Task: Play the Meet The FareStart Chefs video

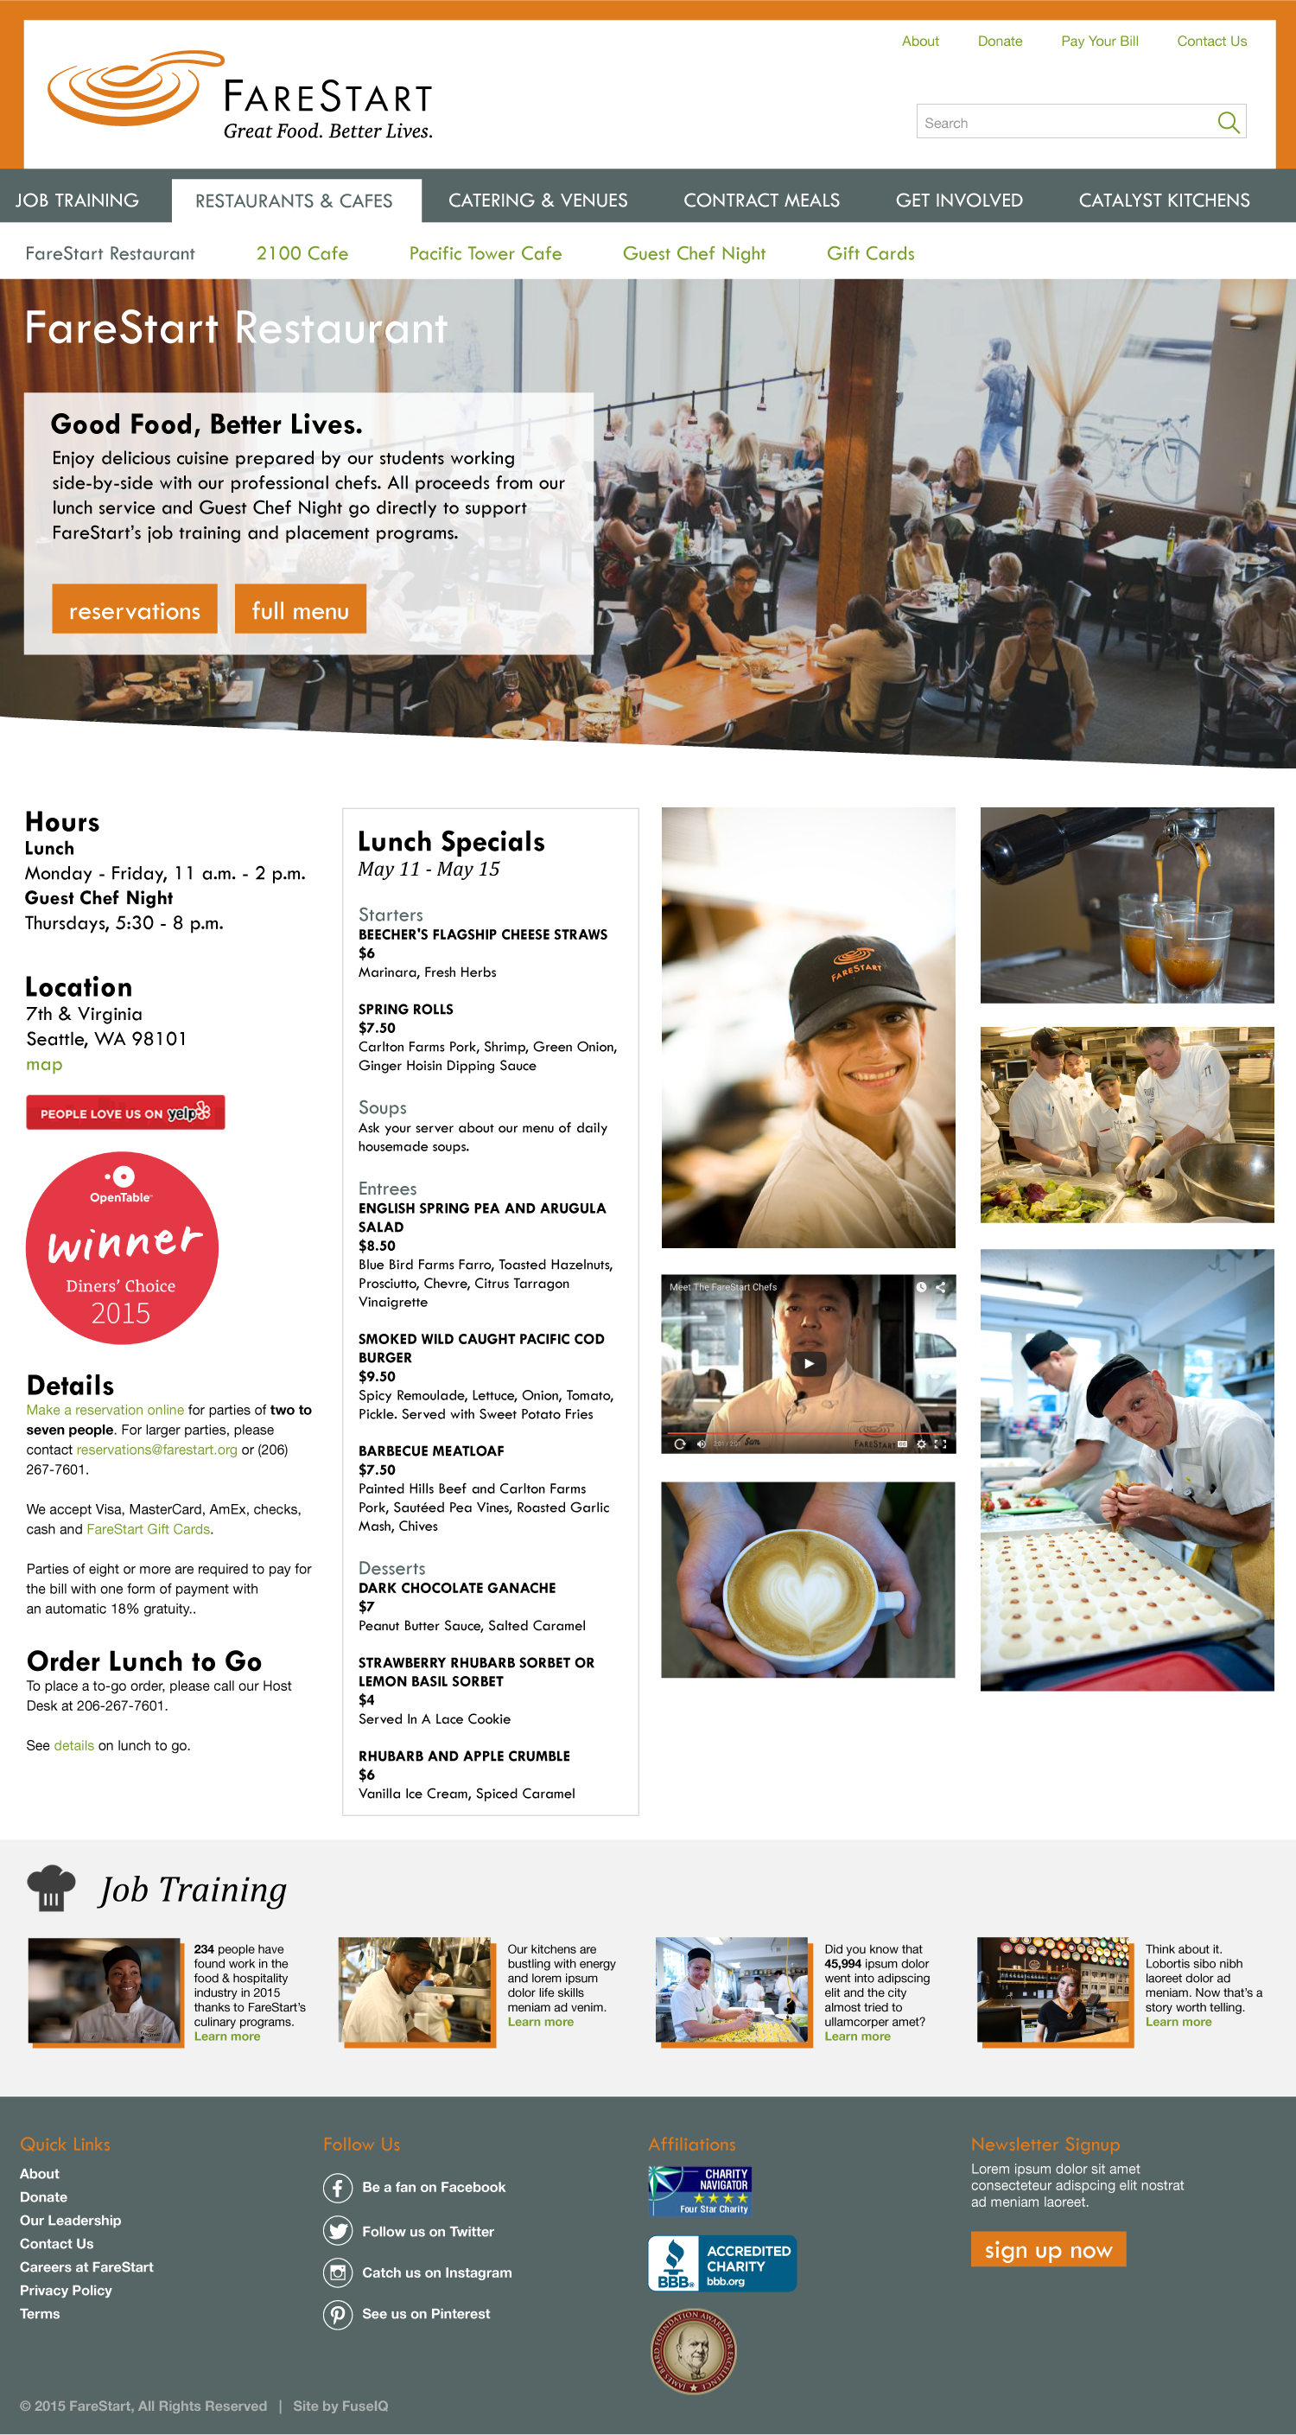Action: (x=808, y=1363)
